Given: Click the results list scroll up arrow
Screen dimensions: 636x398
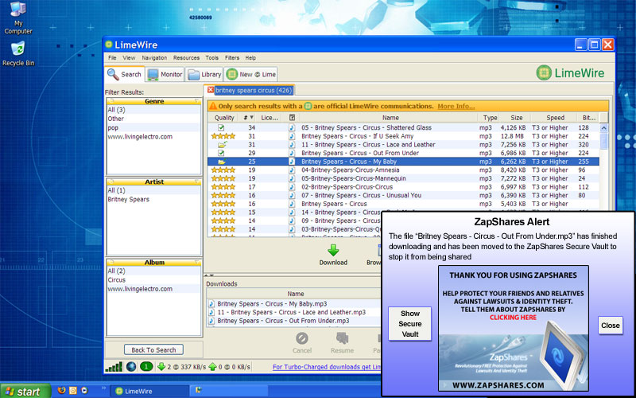Looking at the screenshot, I should click(604, 128).
